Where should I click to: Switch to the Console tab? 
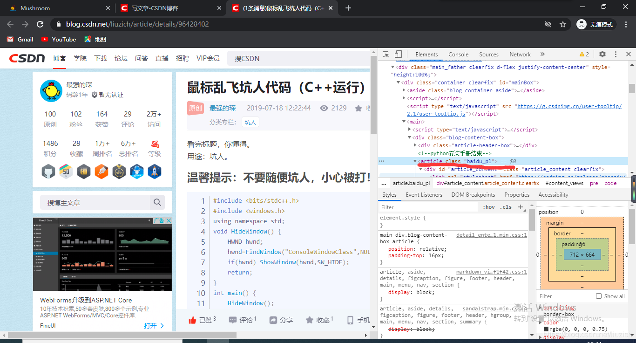(459, 54)
